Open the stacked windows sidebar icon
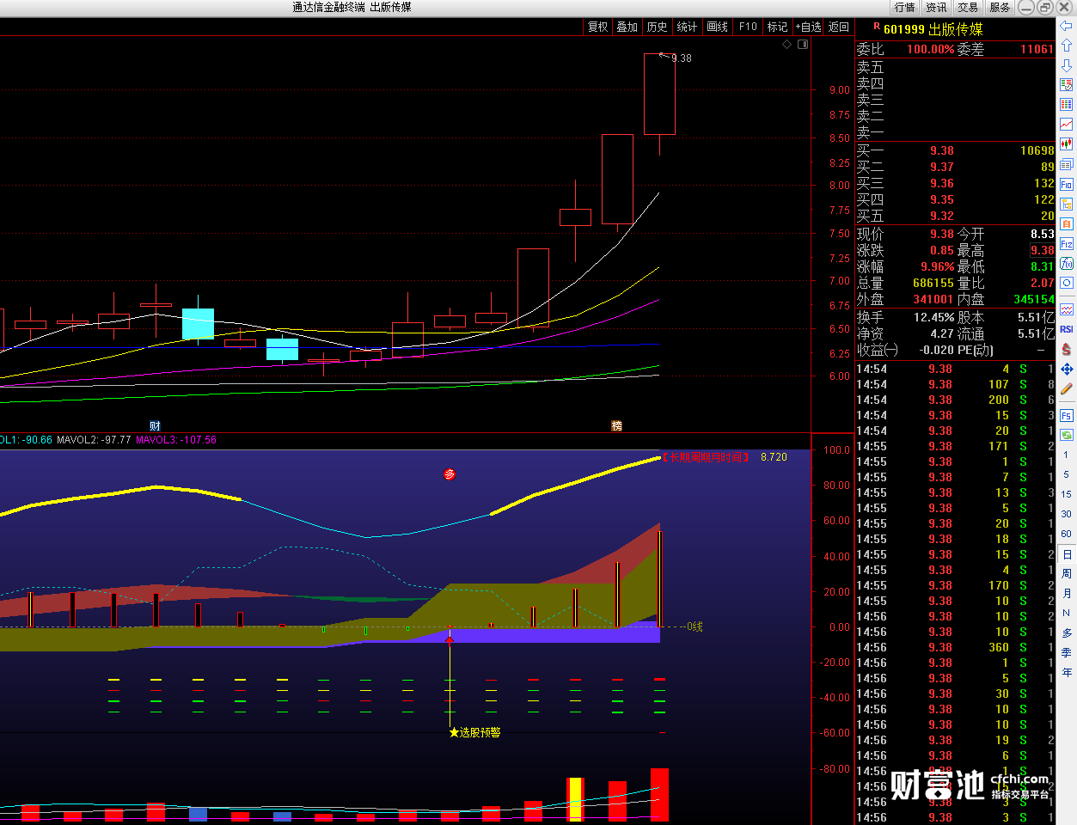The width and height of the screenshot is (1077, 825). pyautogui.click(x=1067, y=164)
